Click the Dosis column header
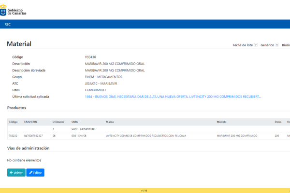 [x=278, y=122]
